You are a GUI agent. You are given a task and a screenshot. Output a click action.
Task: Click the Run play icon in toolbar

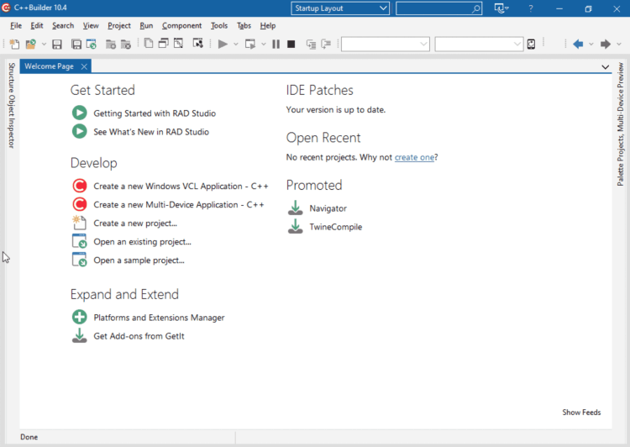tap(223, 44)
